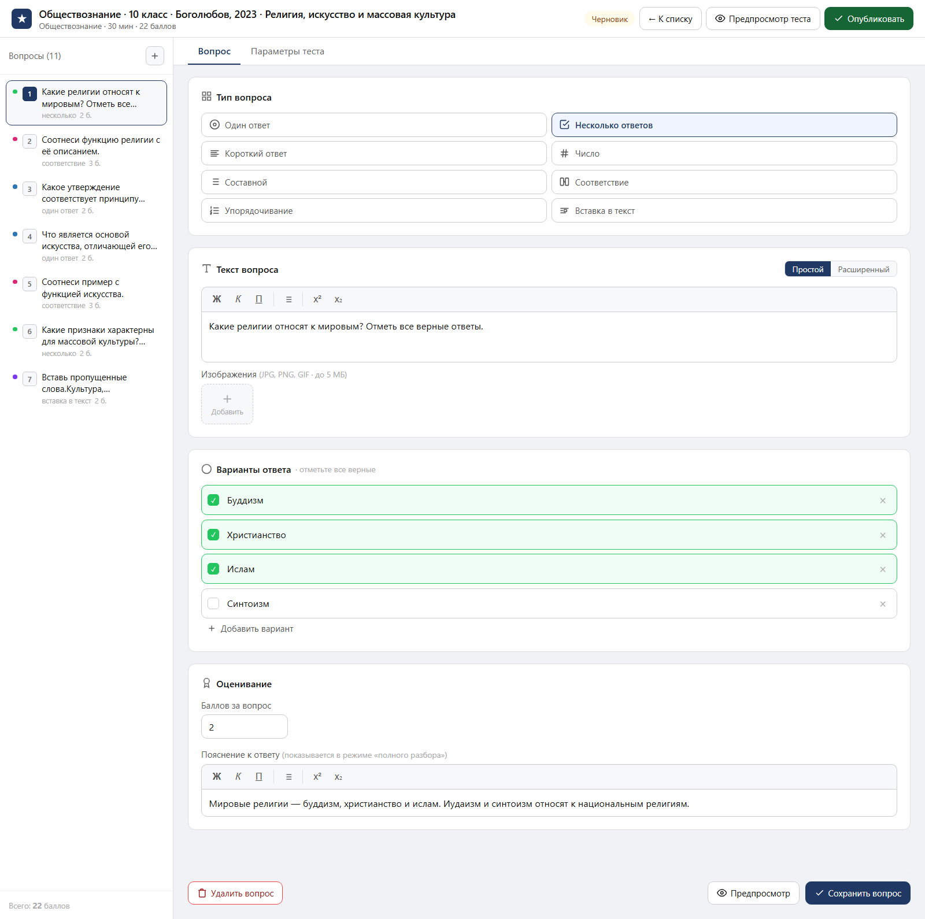
Task: Uncheck the Ислам answer checkbox
Action: tap(213, 569)
